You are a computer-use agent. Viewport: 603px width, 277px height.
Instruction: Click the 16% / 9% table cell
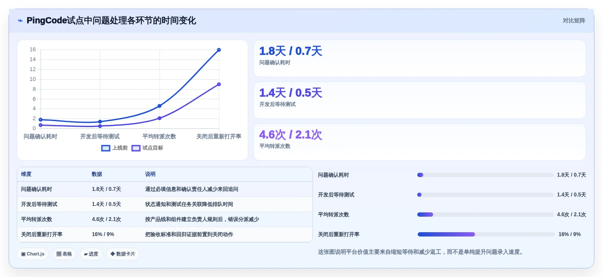coord(103,234)
